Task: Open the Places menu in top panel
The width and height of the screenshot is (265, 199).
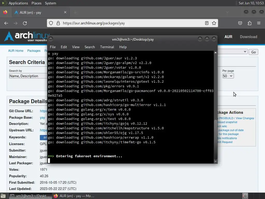Action: (36, 3)
